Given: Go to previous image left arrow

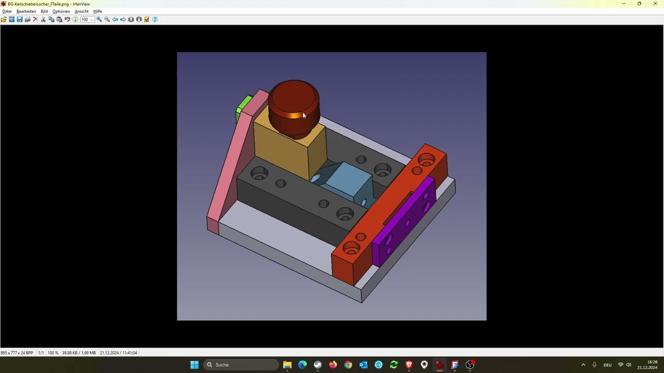Looking at the screenshot, I should coord(115,19).
